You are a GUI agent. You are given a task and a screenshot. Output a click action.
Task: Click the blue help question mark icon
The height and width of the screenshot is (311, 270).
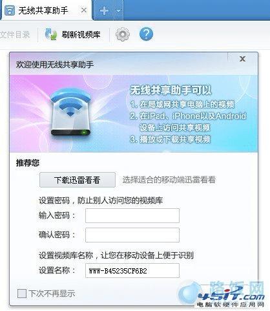click(x=146, y=34)
